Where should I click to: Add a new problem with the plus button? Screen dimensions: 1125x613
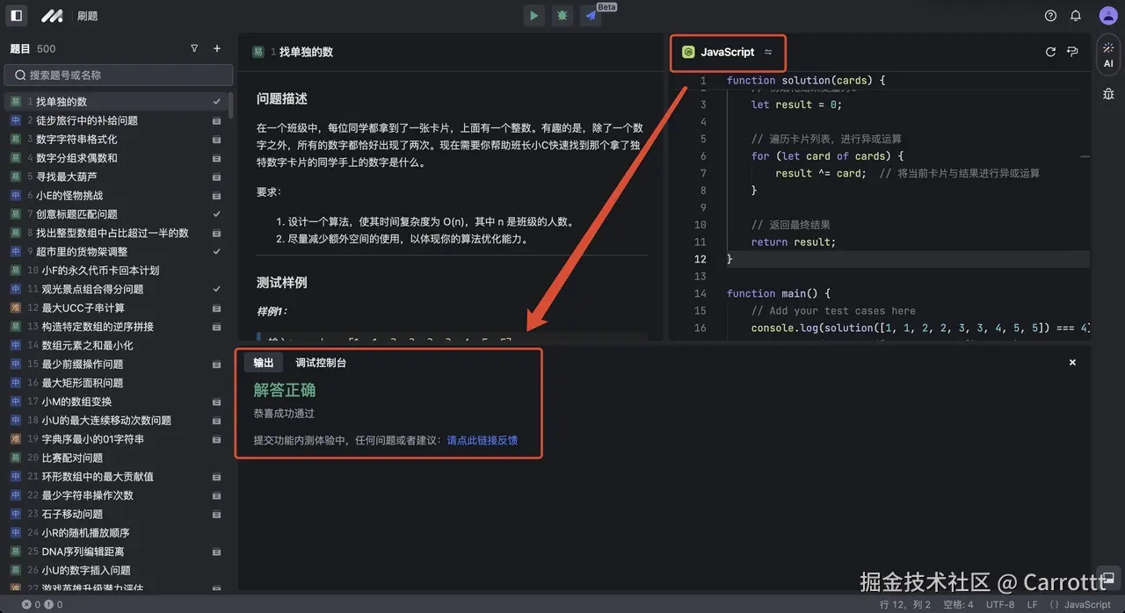[217, 48]
